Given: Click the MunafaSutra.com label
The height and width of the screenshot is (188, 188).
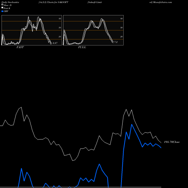Looking at the screenshot, I should pyautogui.click(x=162, y=2).
